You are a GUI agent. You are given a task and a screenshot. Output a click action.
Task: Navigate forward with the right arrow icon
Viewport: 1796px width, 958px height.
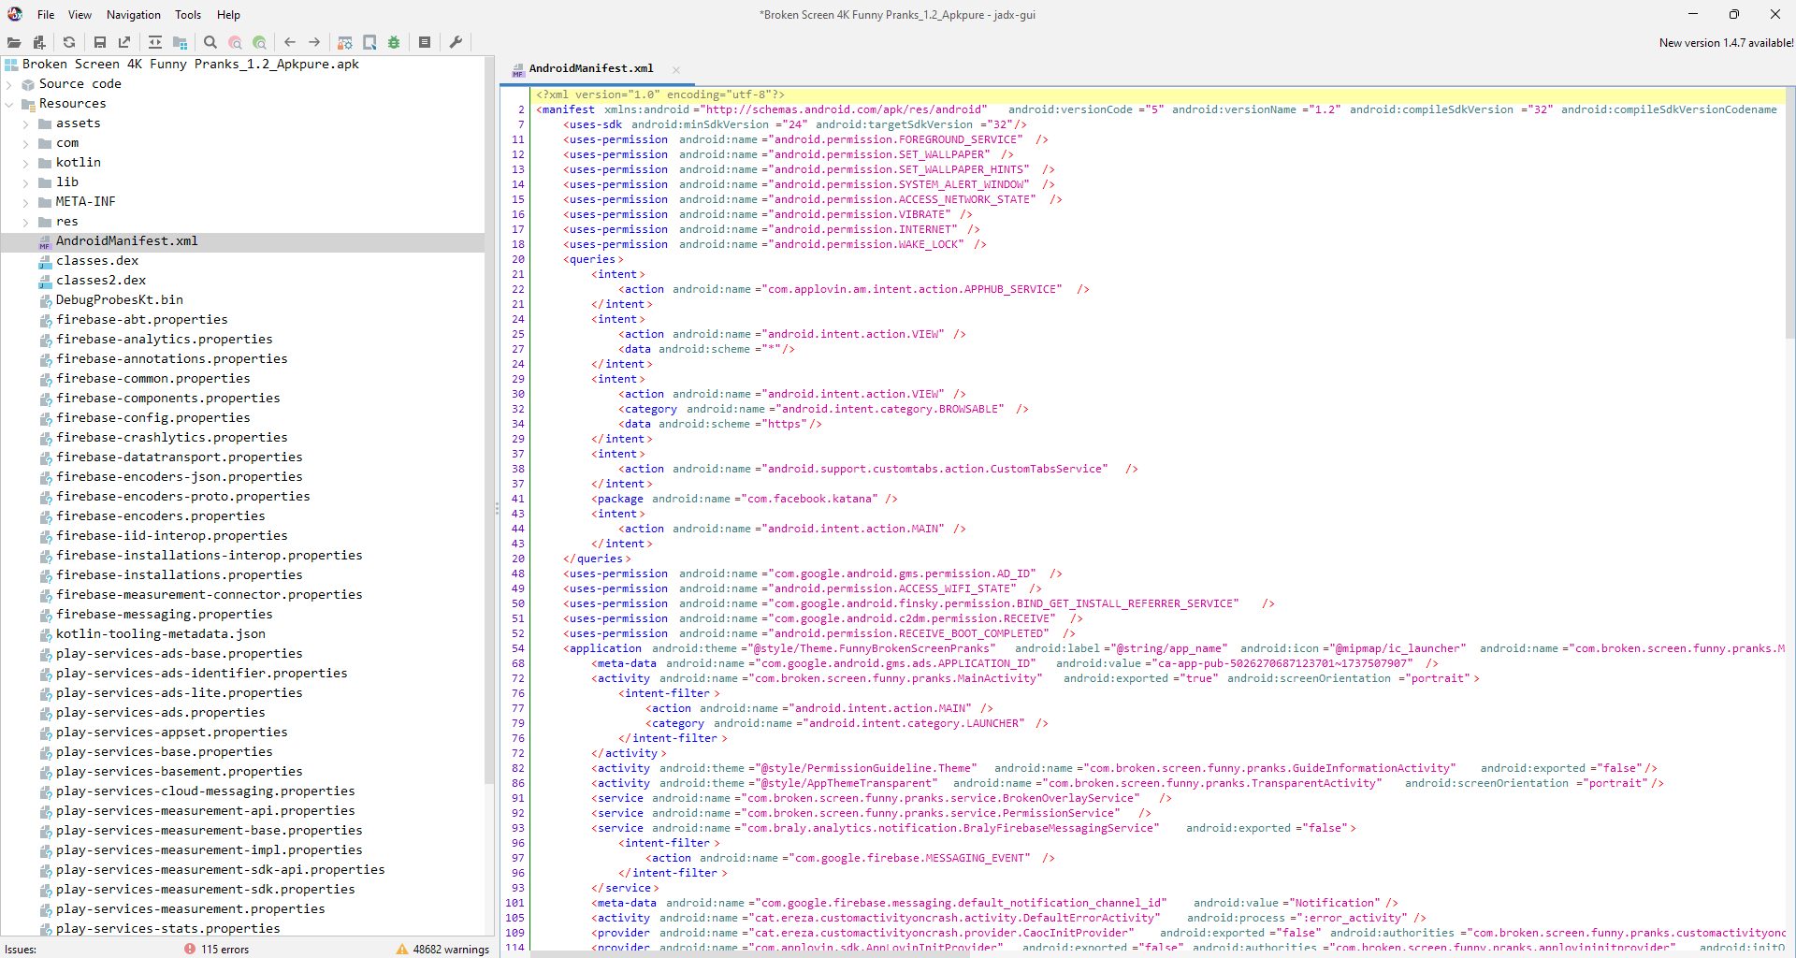tap(314, 42)
